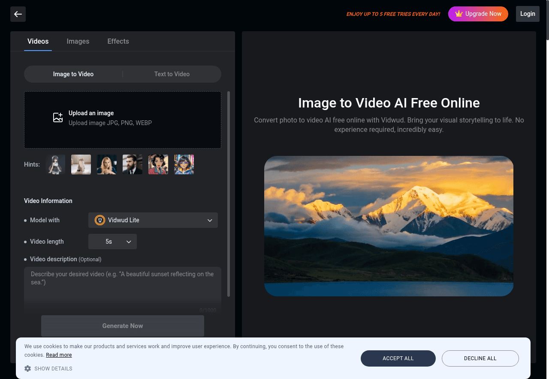Expand the Video length dropdown
The image size is (549, 379).
pyautogui.click(x=112, y=242)
